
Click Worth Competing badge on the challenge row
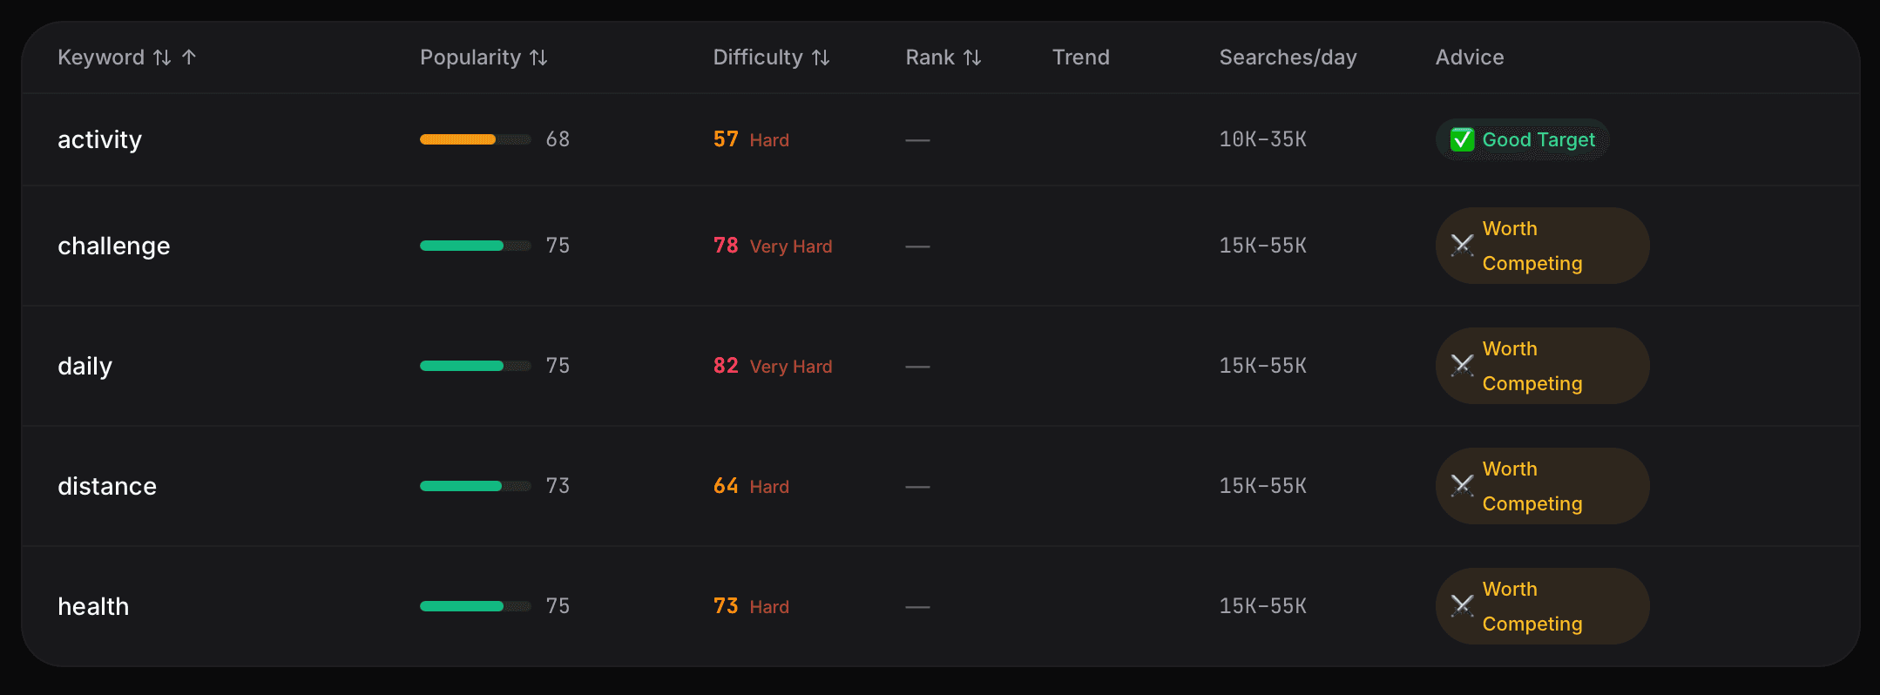pyautogui.click(x=1541, y=246)
